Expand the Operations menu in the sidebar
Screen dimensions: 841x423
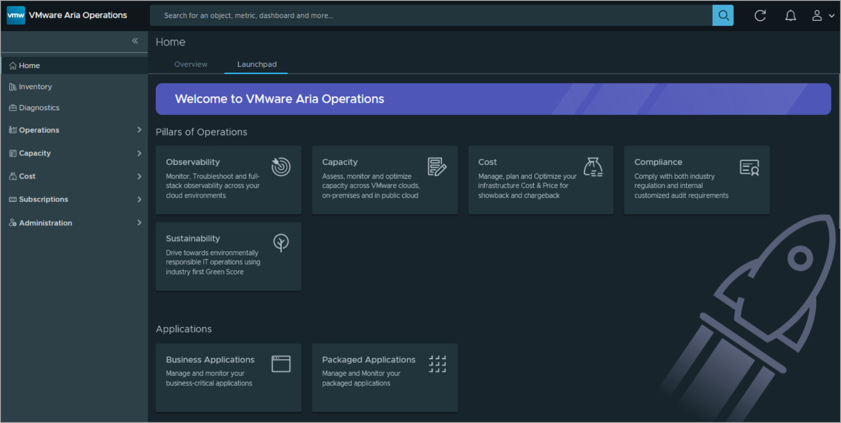tap(74, 130)
